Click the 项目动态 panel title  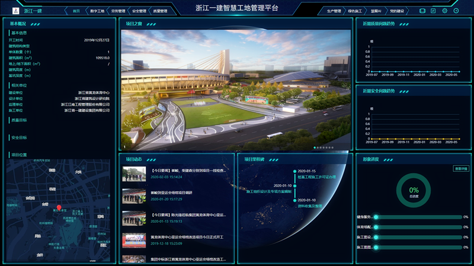134,159
